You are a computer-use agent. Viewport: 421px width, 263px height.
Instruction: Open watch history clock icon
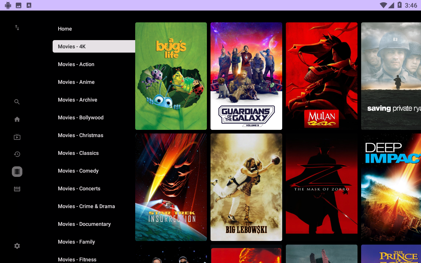(x=17, y=154)
